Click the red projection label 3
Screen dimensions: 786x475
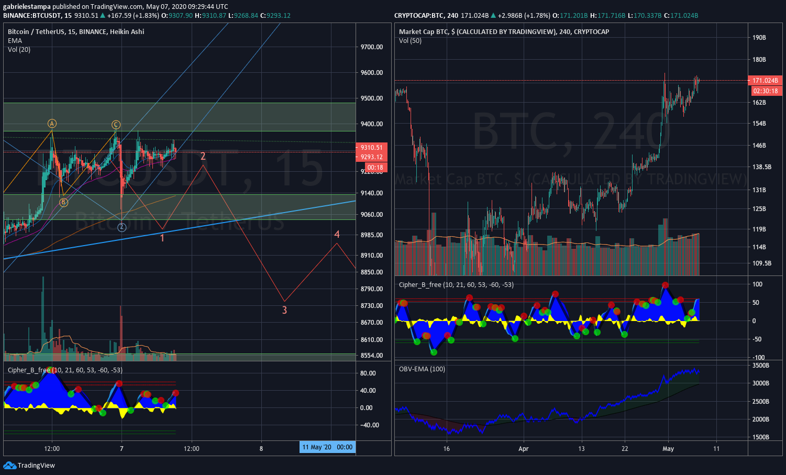click(x=284, y=310)
